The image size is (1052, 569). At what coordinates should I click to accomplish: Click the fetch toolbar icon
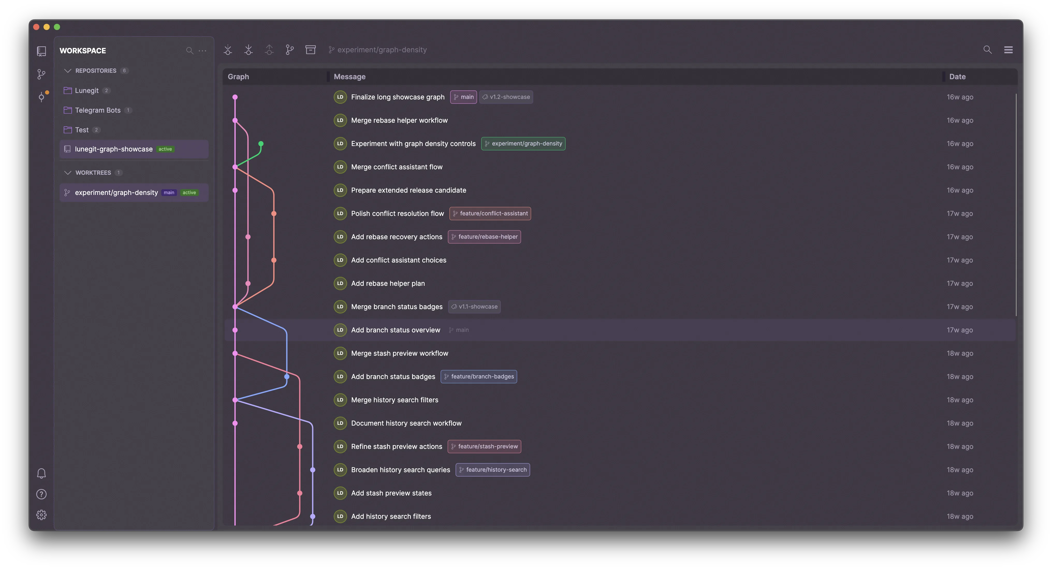(228, 50)
